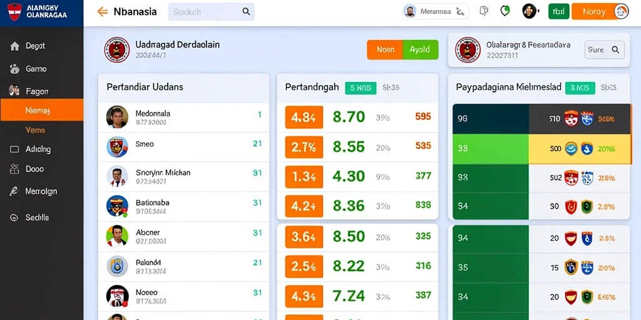The width and height of the screenshot is (641, 320).
Task: Click the orange 4.84 odds box
Action: tap(304, 117)
